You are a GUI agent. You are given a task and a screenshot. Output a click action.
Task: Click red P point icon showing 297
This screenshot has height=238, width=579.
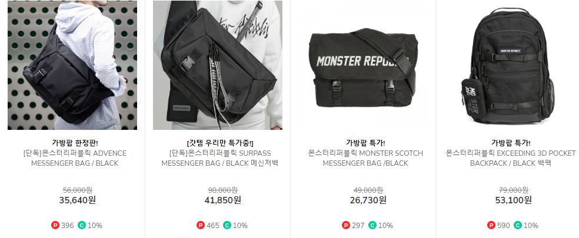tap(345, 225)
